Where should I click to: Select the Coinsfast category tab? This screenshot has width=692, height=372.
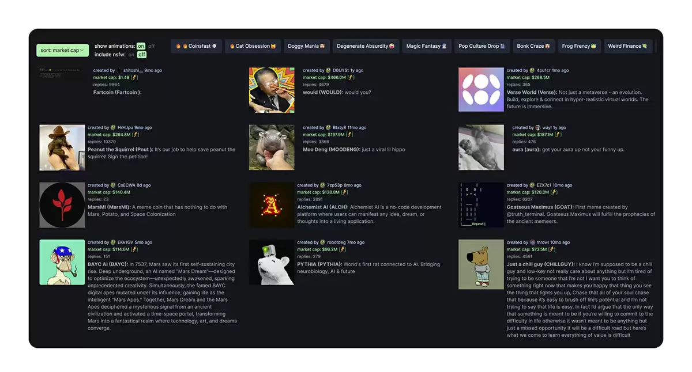click(x=197, y=46)
